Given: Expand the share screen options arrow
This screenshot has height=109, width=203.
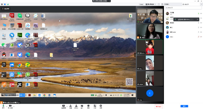Looking at the screenshot, I should click(67, 106).
